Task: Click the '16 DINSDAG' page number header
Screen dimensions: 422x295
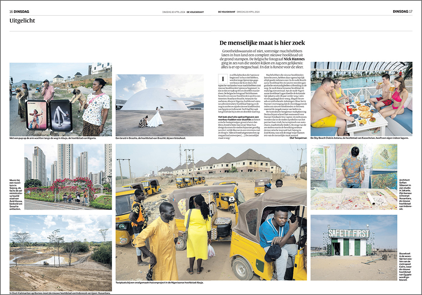Action: pyautogui.click(x=19, y=12)
